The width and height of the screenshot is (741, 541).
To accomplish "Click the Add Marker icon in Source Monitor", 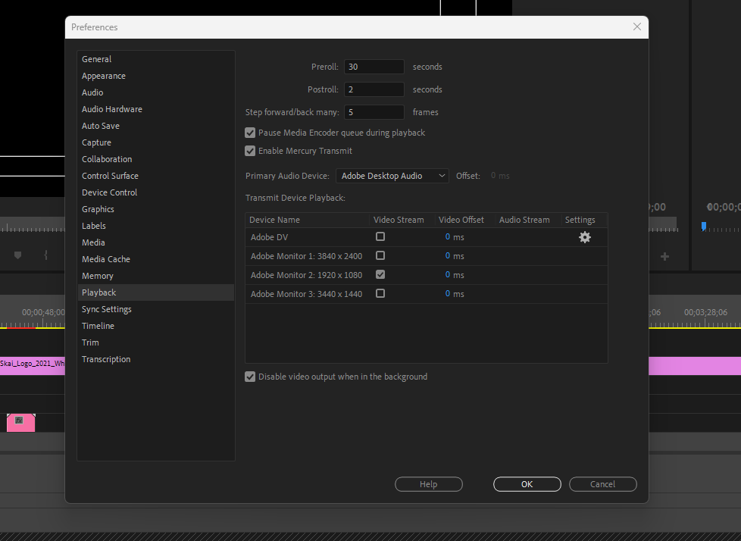I will pyautogui.click(x=17, y=256).
